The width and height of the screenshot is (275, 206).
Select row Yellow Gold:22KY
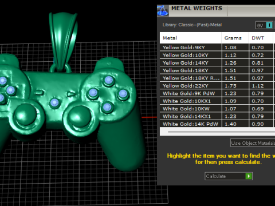point(217,86)
